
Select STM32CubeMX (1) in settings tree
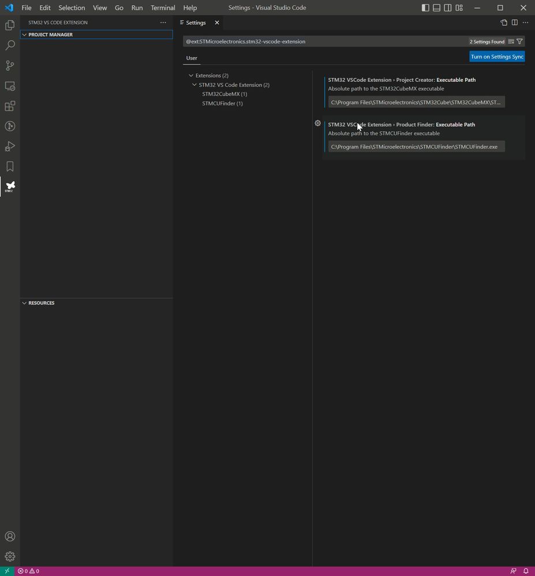225,94
